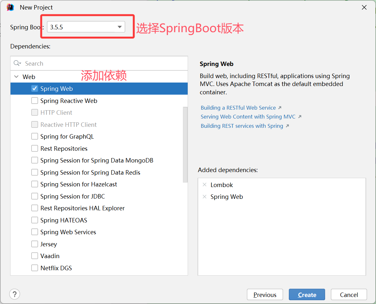Enable the Spring for GraphQL dependency

[x=35, y=136]
